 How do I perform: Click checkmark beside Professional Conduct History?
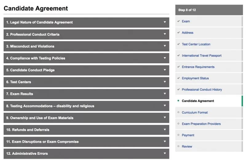pyautogui.click(x=179, y=90)
